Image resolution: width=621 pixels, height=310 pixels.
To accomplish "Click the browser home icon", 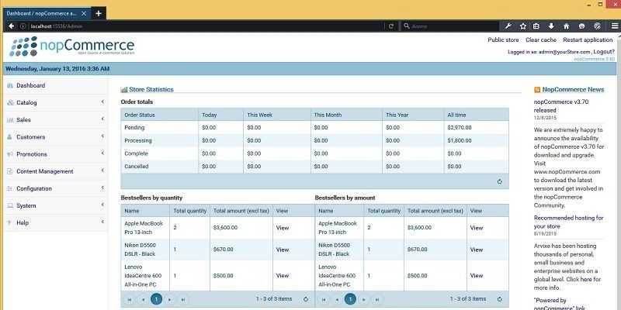I will click(565, 26).
